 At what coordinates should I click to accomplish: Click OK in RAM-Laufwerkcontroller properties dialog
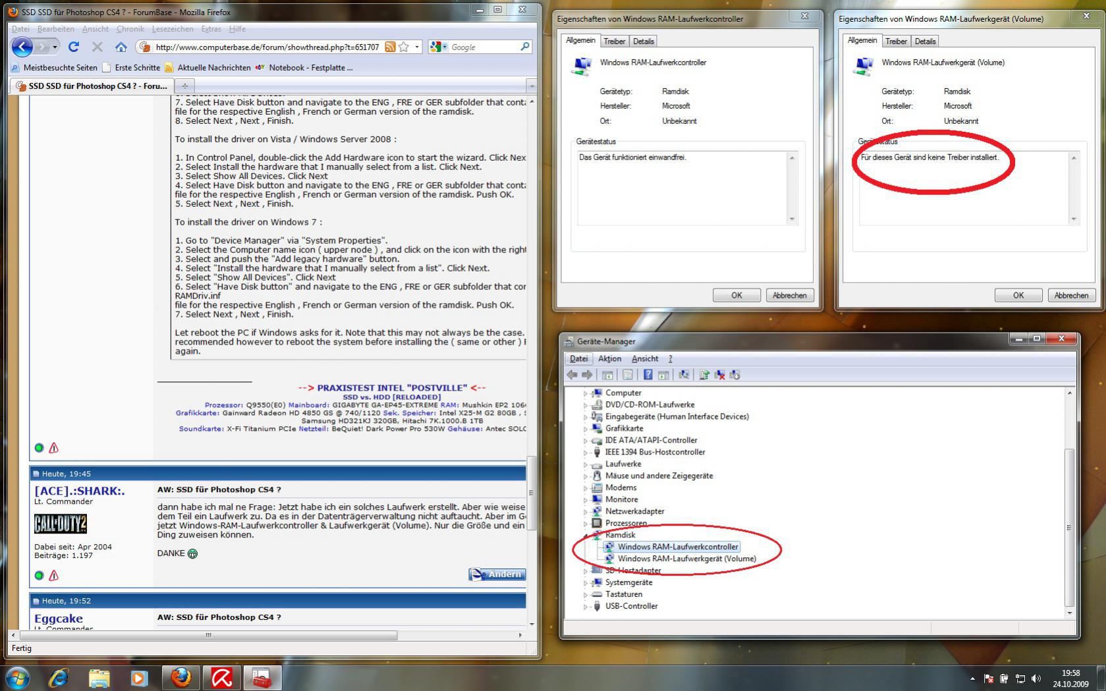(x=736, y=295)
